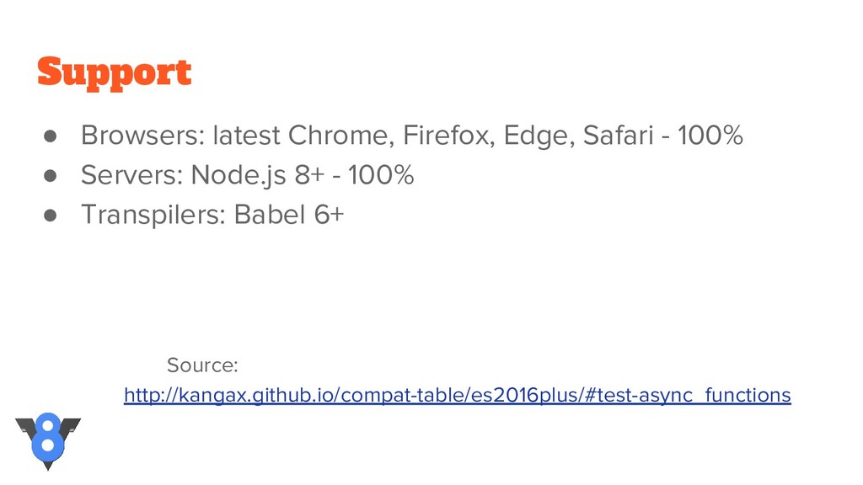Select the bullet dot before Transpilers
This screenshot has width=863, height=485.
coord(50,216)
